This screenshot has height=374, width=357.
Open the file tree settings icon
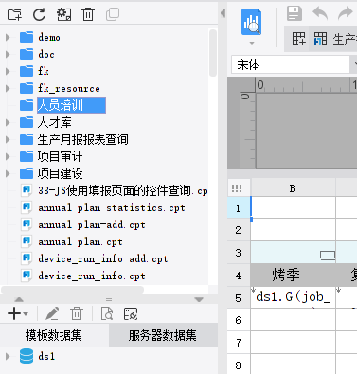(63, 14)
